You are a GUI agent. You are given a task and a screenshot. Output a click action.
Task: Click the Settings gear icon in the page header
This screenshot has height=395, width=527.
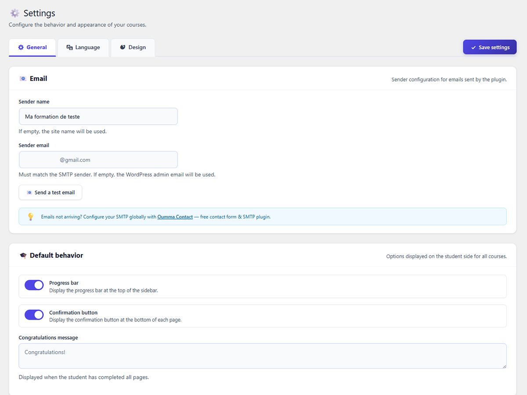[x=15, y=13]
